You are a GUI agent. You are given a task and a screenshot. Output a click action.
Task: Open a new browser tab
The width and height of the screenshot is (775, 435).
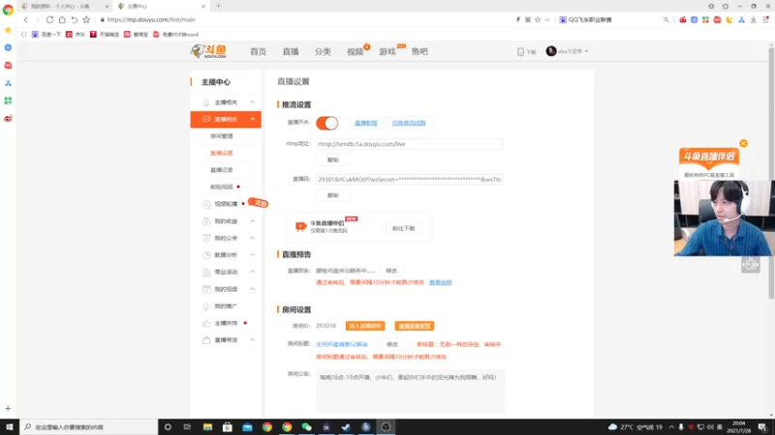point(219,6)
